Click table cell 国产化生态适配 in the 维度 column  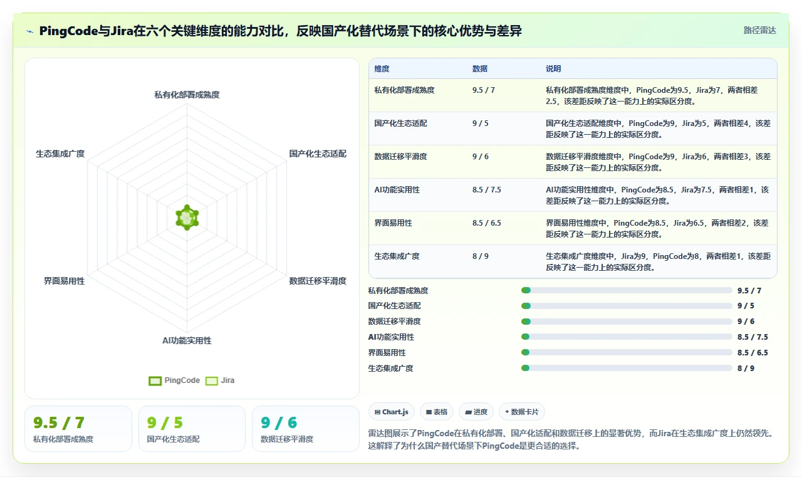tap(400, 123)
